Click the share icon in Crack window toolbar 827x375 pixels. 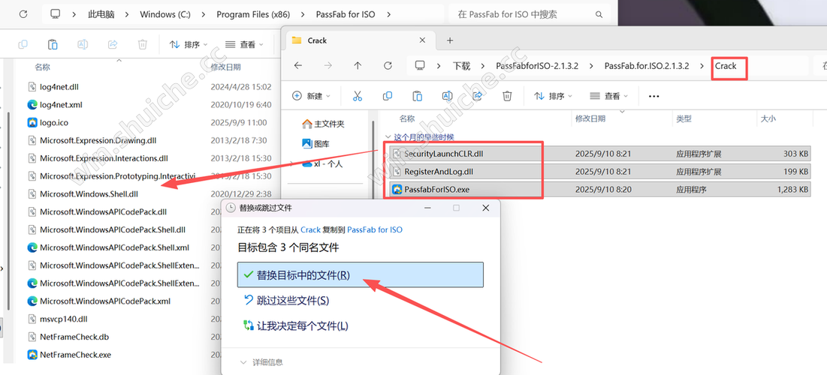(x=477, y=96)
